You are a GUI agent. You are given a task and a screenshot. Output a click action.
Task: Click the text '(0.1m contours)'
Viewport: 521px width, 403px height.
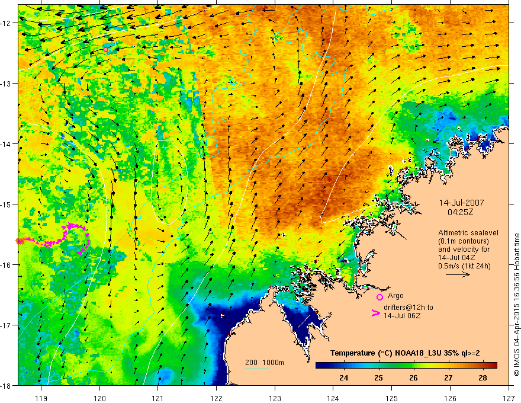(x=464, y=241)
